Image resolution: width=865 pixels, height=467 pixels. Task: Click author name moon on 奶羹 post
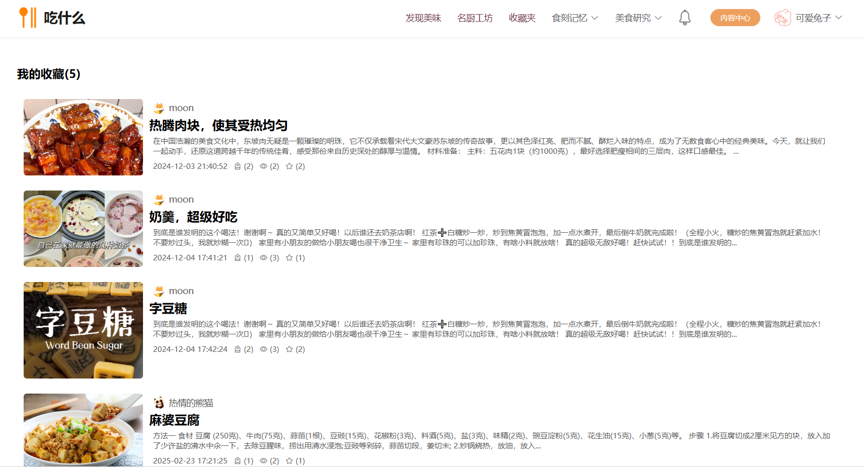pos(181,200)
